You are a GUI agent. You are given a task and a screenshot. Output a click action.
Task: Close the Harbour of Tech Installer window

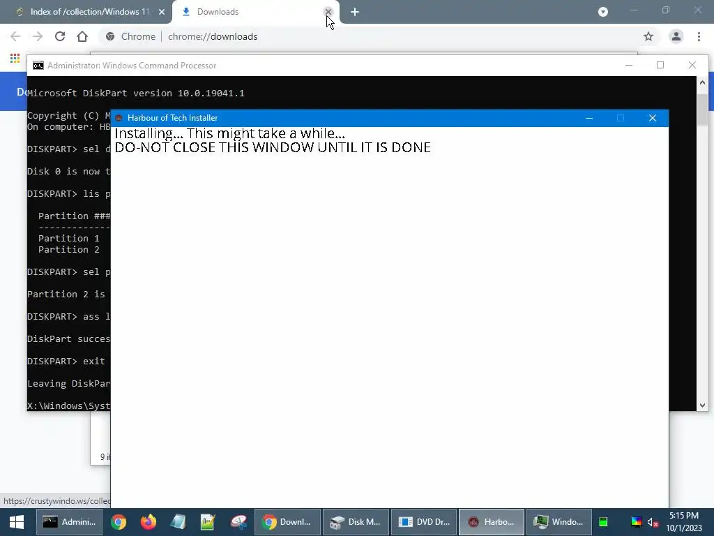click(653, 118)
